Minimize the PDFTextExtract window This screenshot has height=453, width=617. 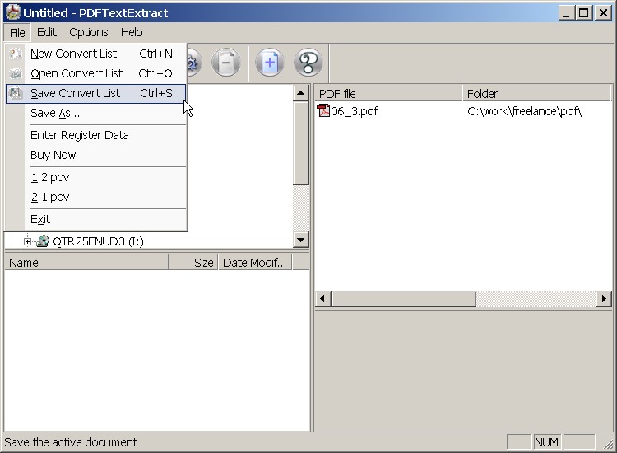point(566,13)
